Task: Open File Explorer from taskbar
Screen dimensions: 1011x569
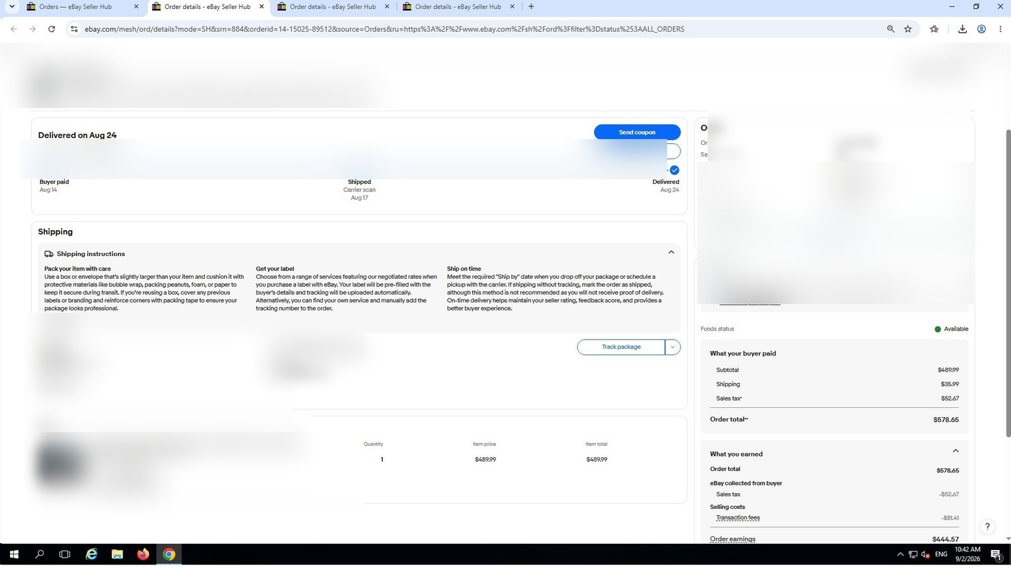Action: 117,554
